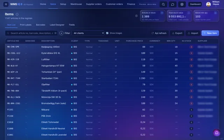Select article MB-WIP-24
Screen dimensions: 224x140
pos(13,72)
